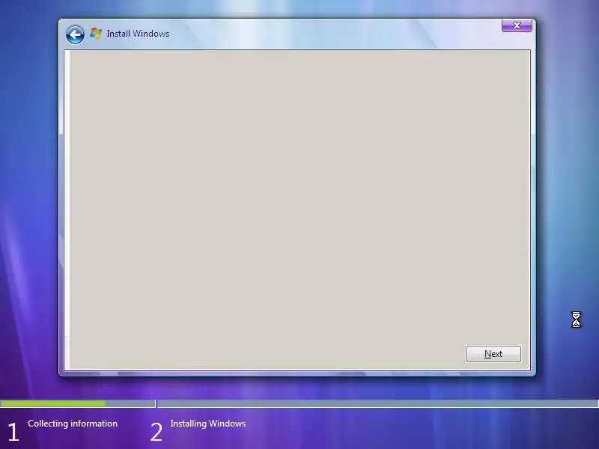The image size is (599, 449).
Task: Click the step number 1
Action: point(13,433)
